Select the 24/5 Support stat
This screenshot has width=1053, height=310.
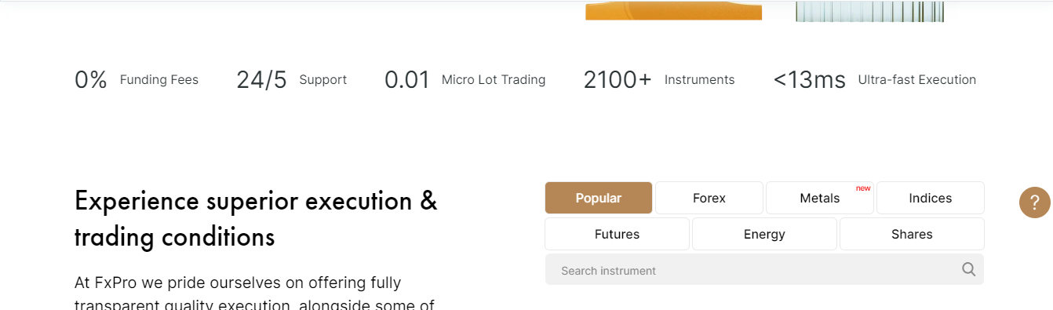(x=291, y=79)
